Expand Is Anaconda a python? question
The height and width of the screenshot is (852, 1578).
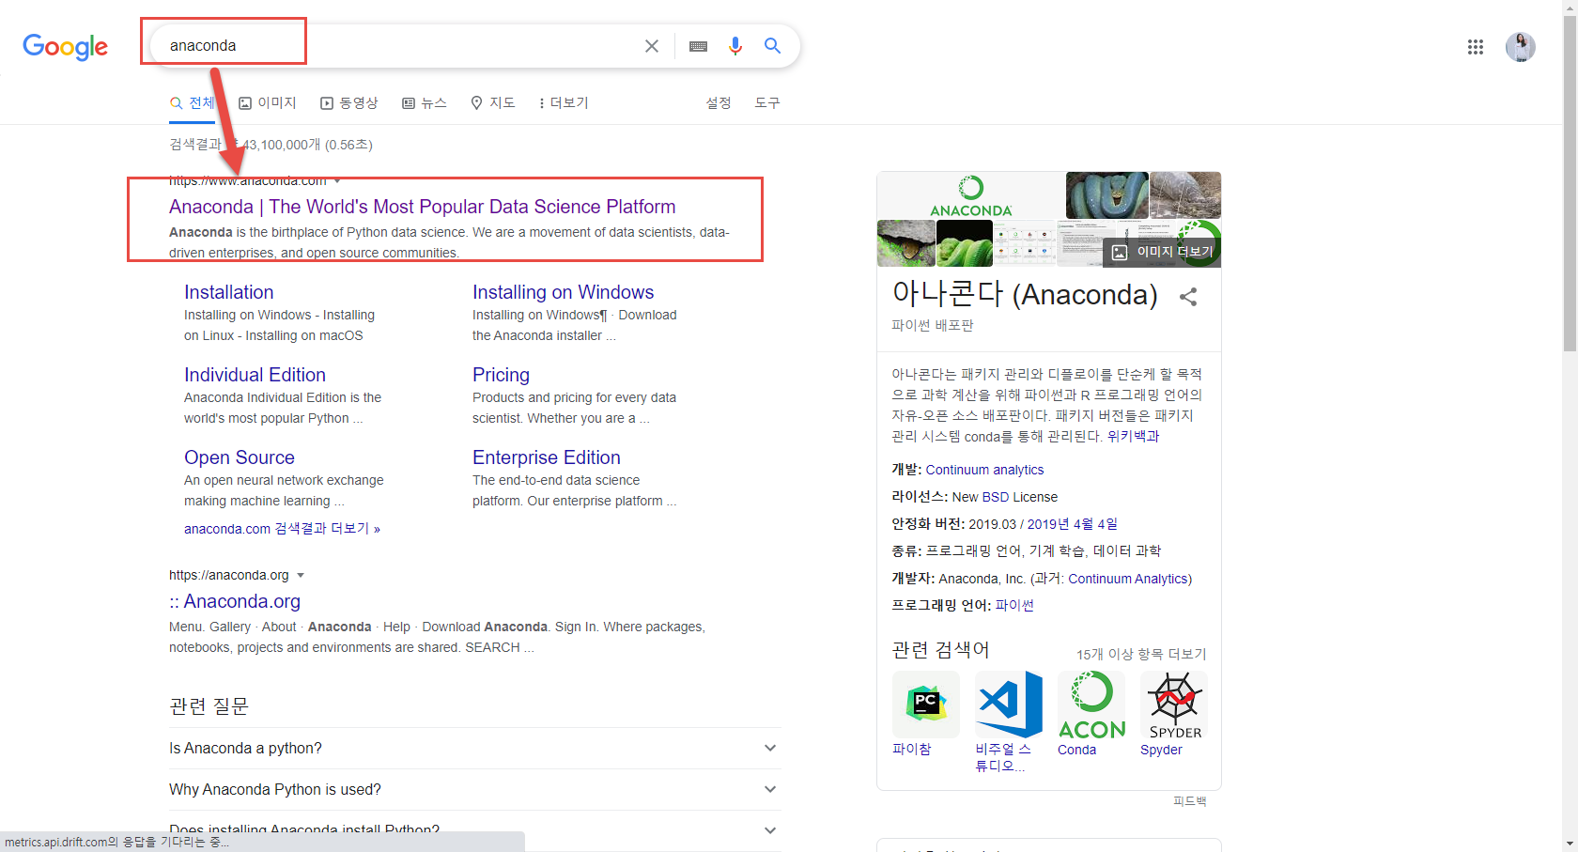point(474,749)
